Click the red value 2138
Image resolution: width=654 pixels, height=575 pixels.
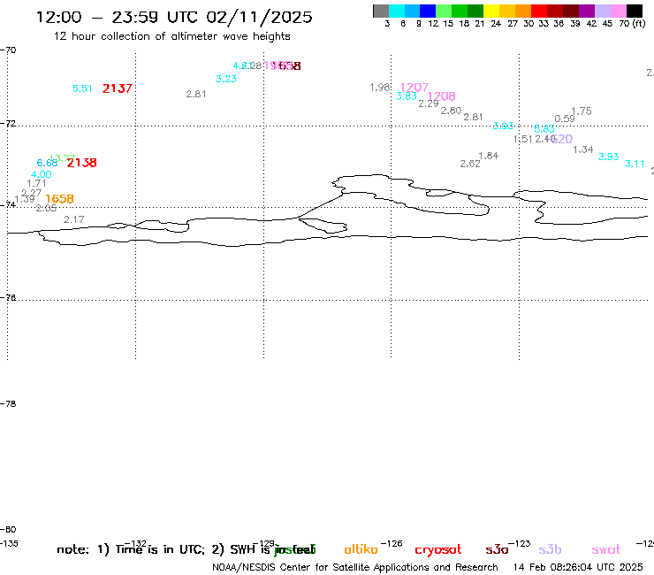pos(81,163)
